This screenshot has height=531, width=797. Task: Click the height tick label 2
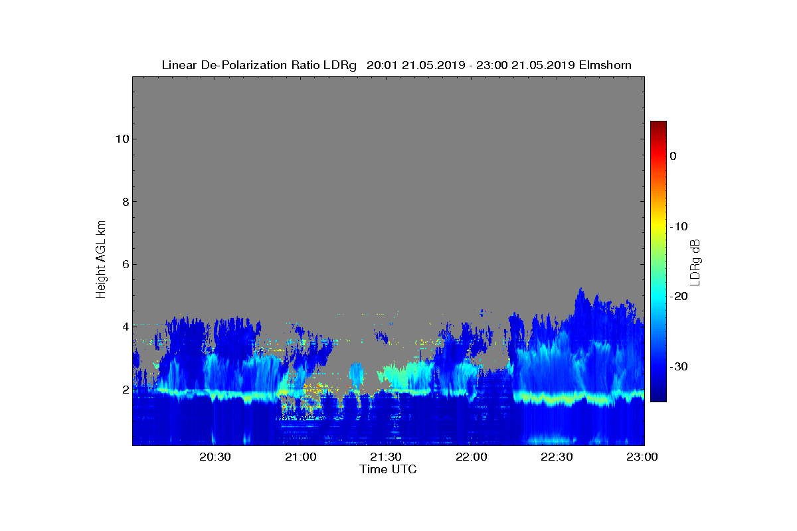(x=125, y=389)
